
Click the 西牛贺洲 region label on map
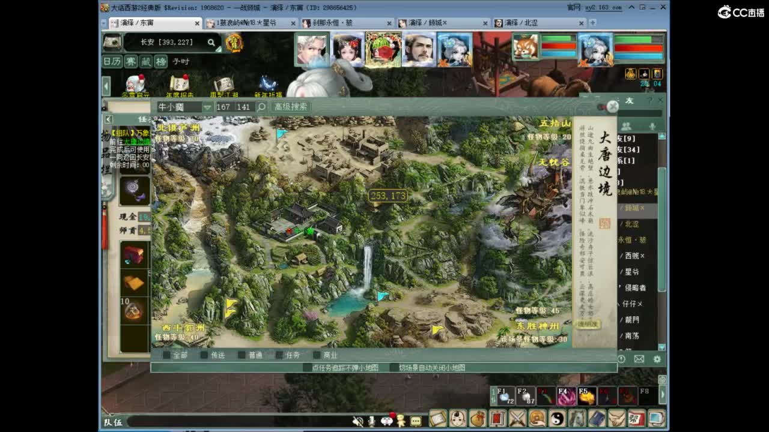pyautogui.click(x=183, y=328)
